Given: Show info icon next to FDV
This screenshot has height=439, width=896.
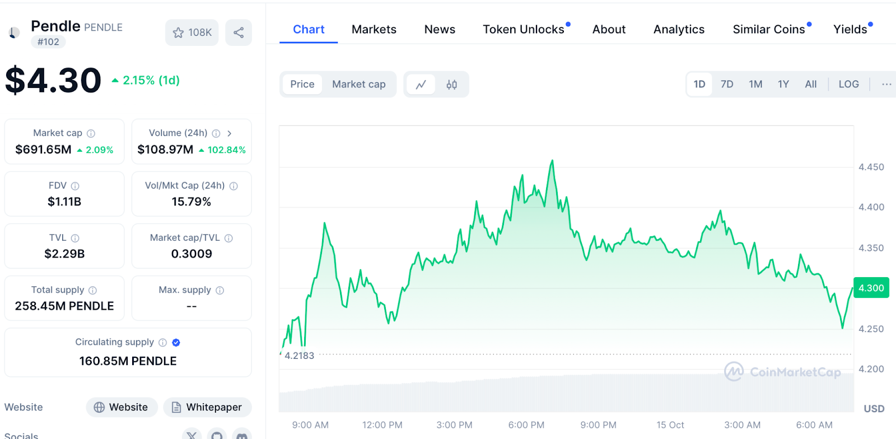Looking at the screenshot, I should (75, 186).
